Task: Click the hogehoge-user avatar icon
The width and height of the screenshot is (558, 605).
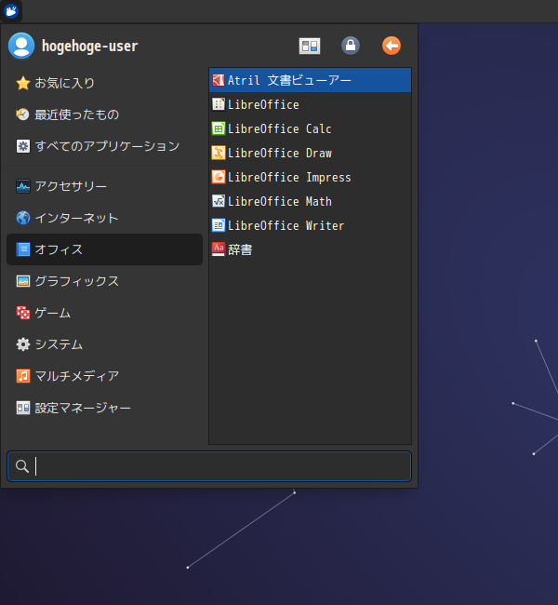Action: 21,46
